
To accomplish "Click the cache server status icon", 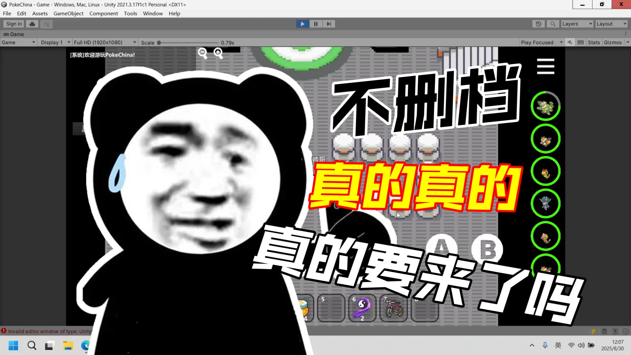I will [604, 331].
